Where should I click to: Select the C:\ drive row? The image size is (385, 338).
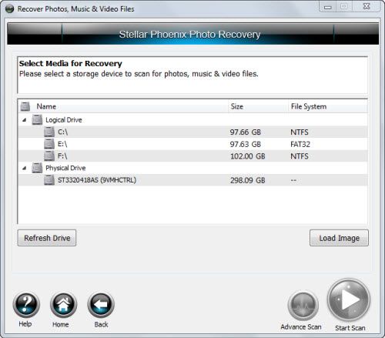192,132
